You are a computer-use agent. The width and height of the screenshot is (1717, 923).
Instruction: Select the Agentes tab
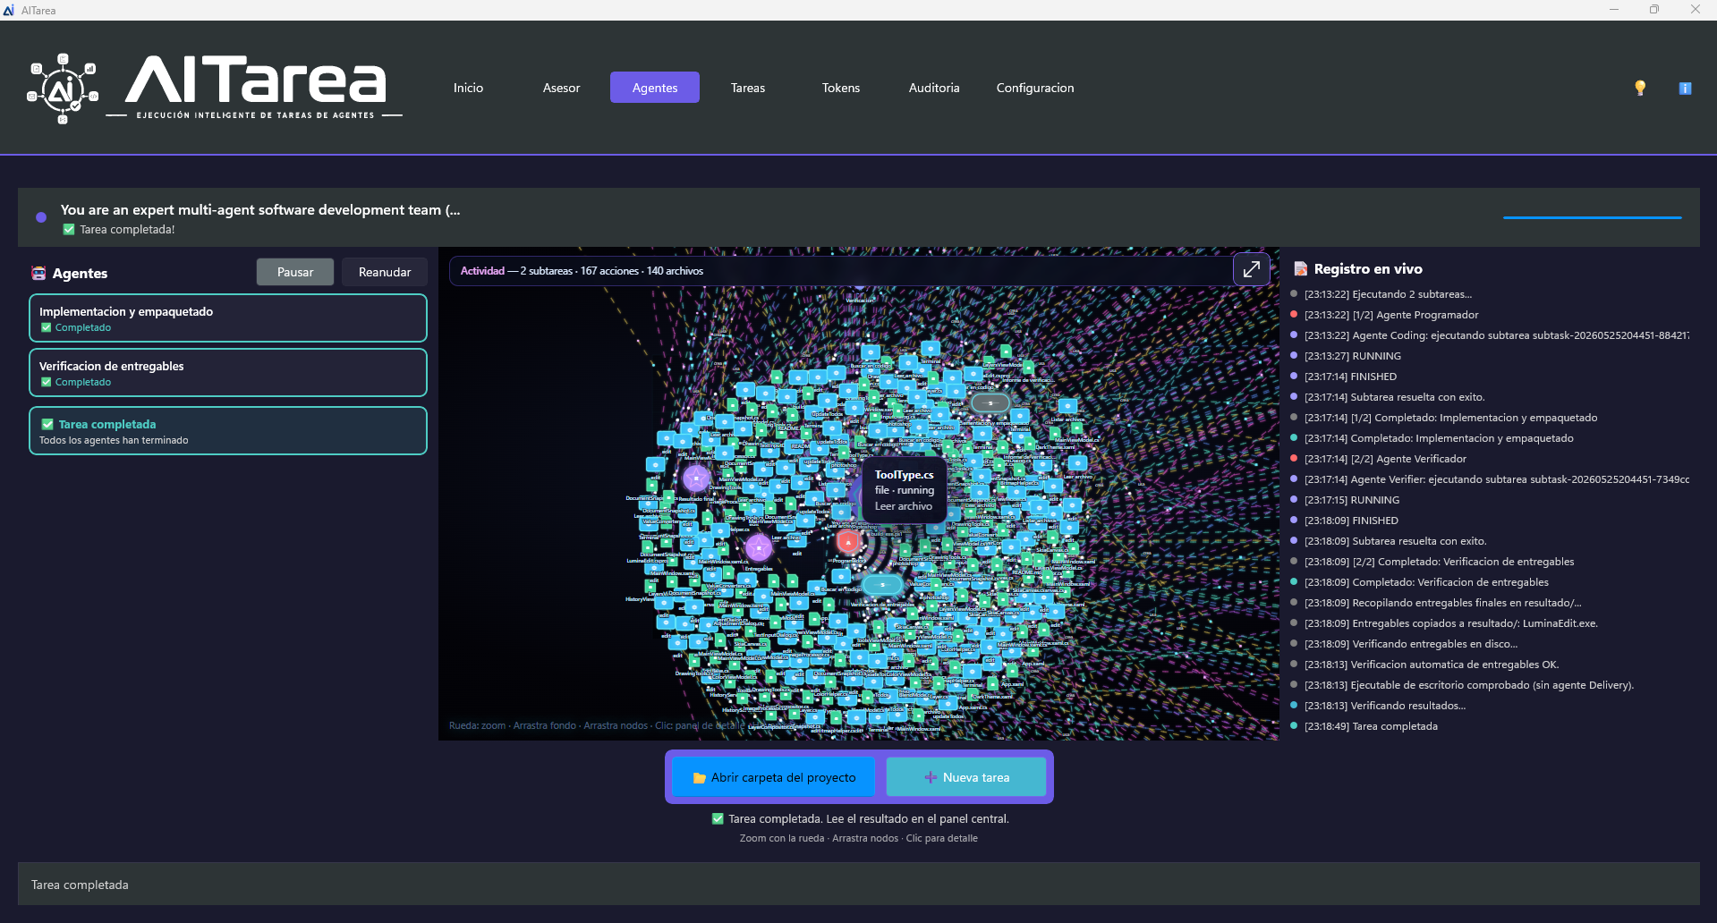tap(655, 88)
